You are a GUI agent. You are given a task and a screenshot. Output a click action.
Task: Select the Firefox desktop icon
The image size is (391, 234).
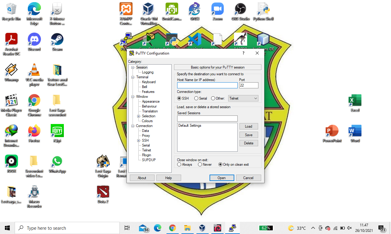(x=34, y=133)
